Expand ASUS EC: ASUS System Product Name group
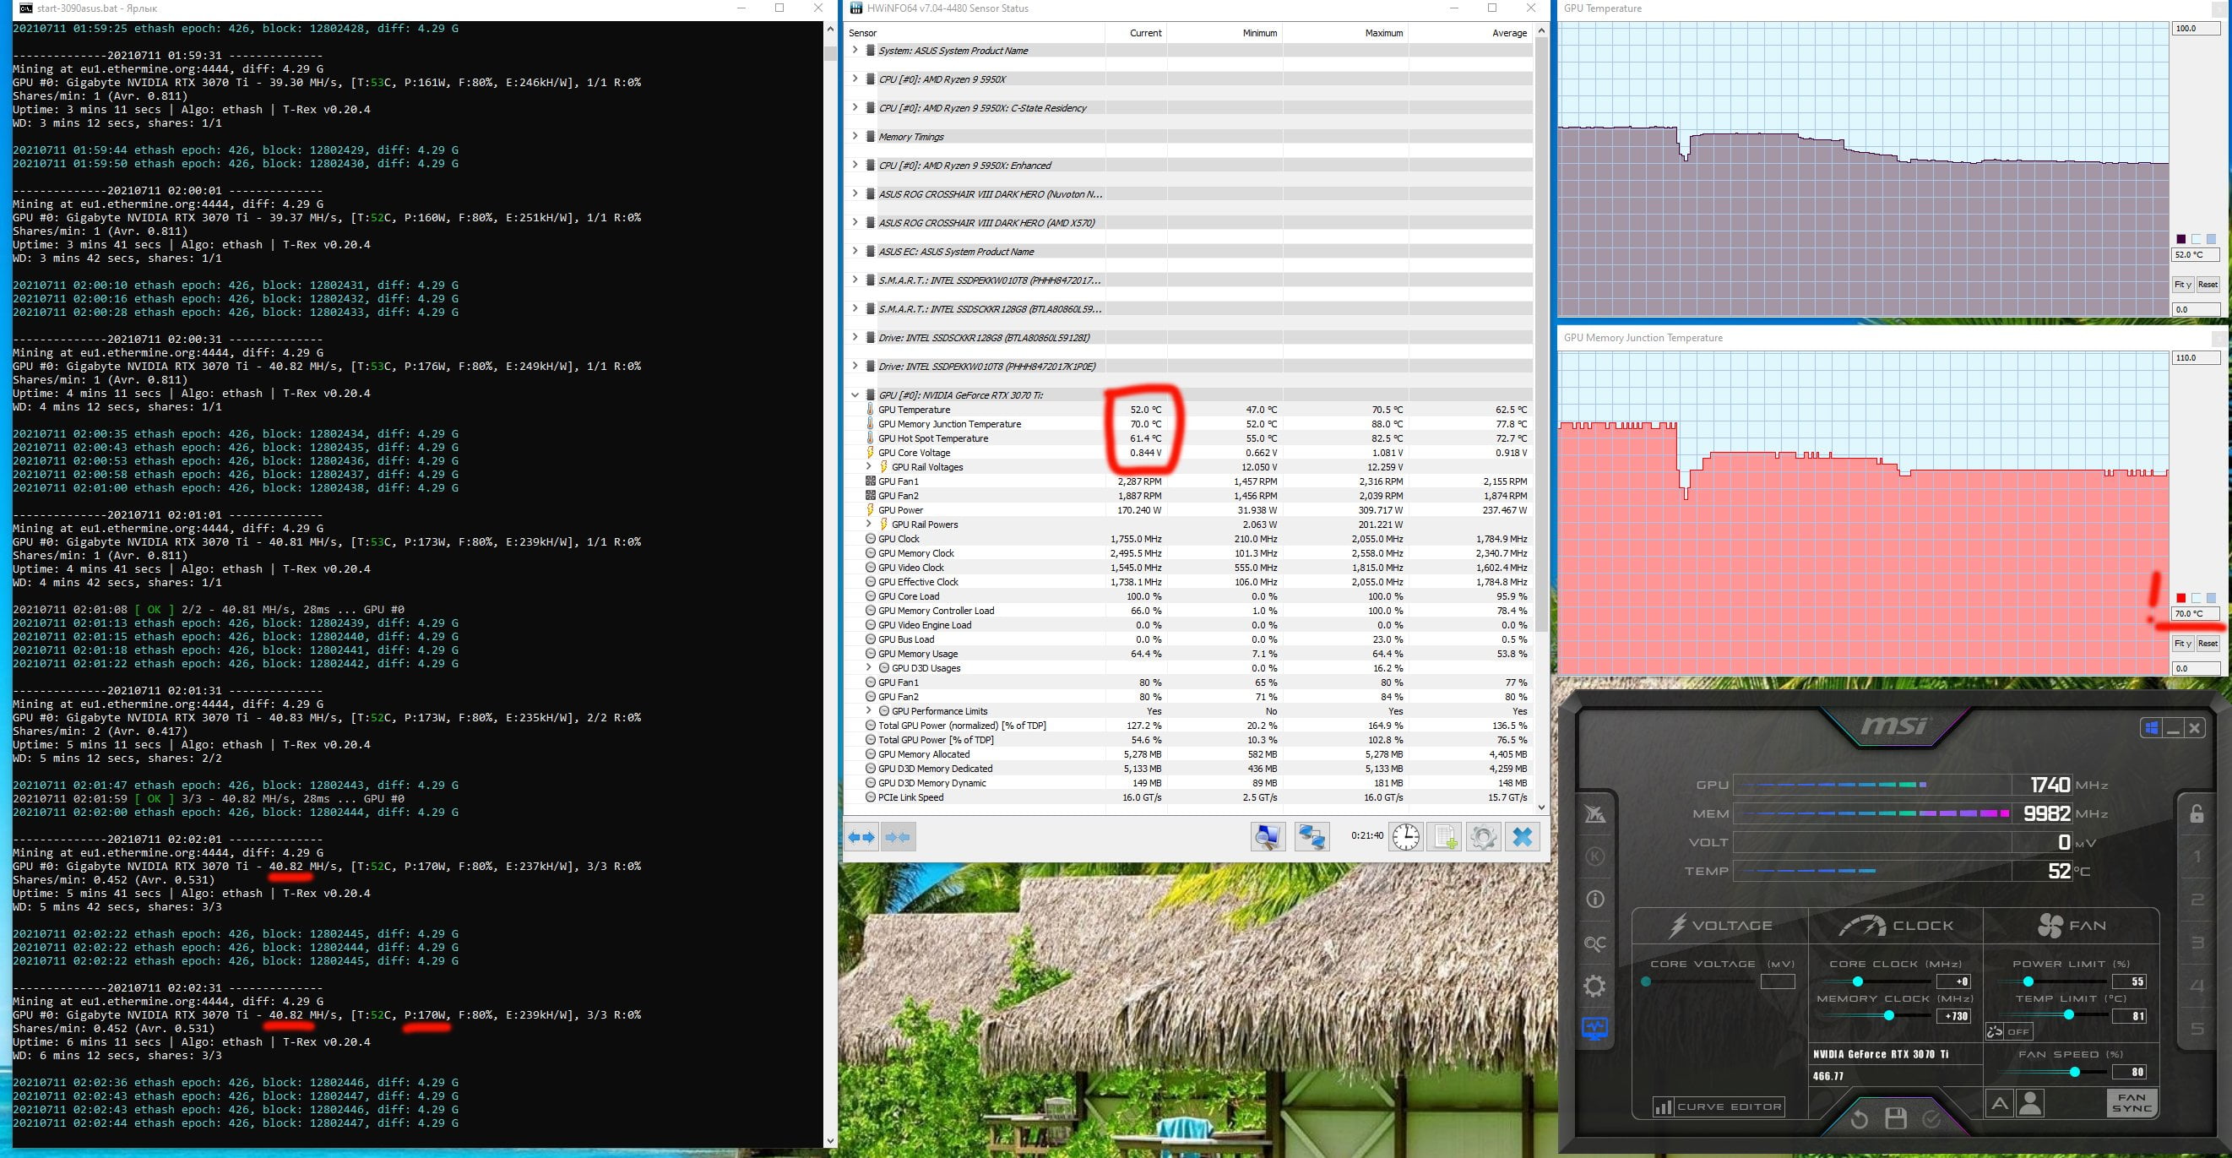 855,252
